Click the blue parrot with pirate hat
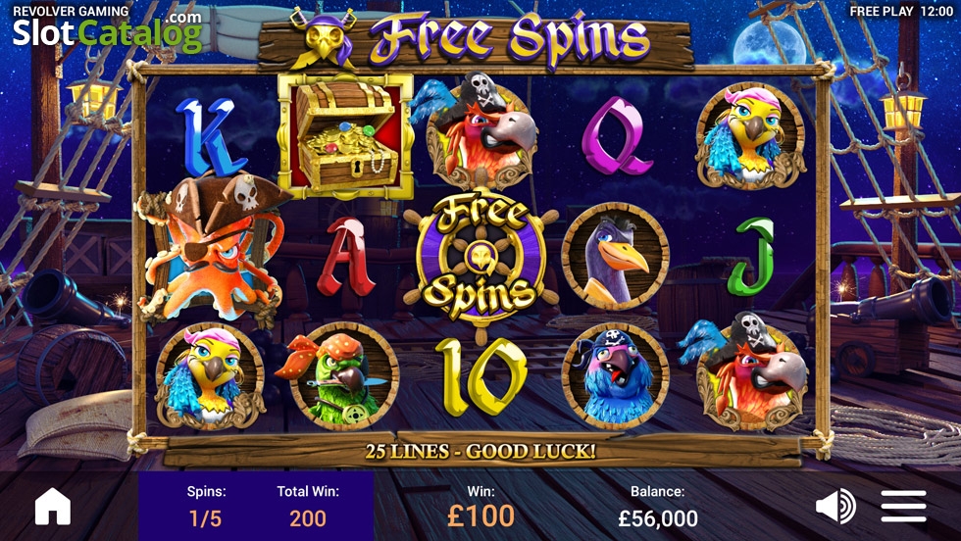The width and height of the screenshot is (961, 541). (x=616, y=376)
